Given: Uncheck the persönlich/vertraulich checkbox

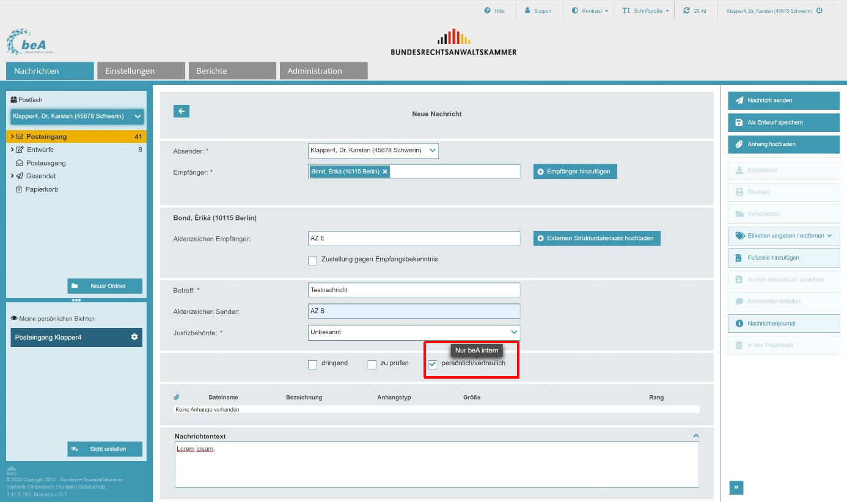Looking at the screenshot, I should [x=433, y=365].
